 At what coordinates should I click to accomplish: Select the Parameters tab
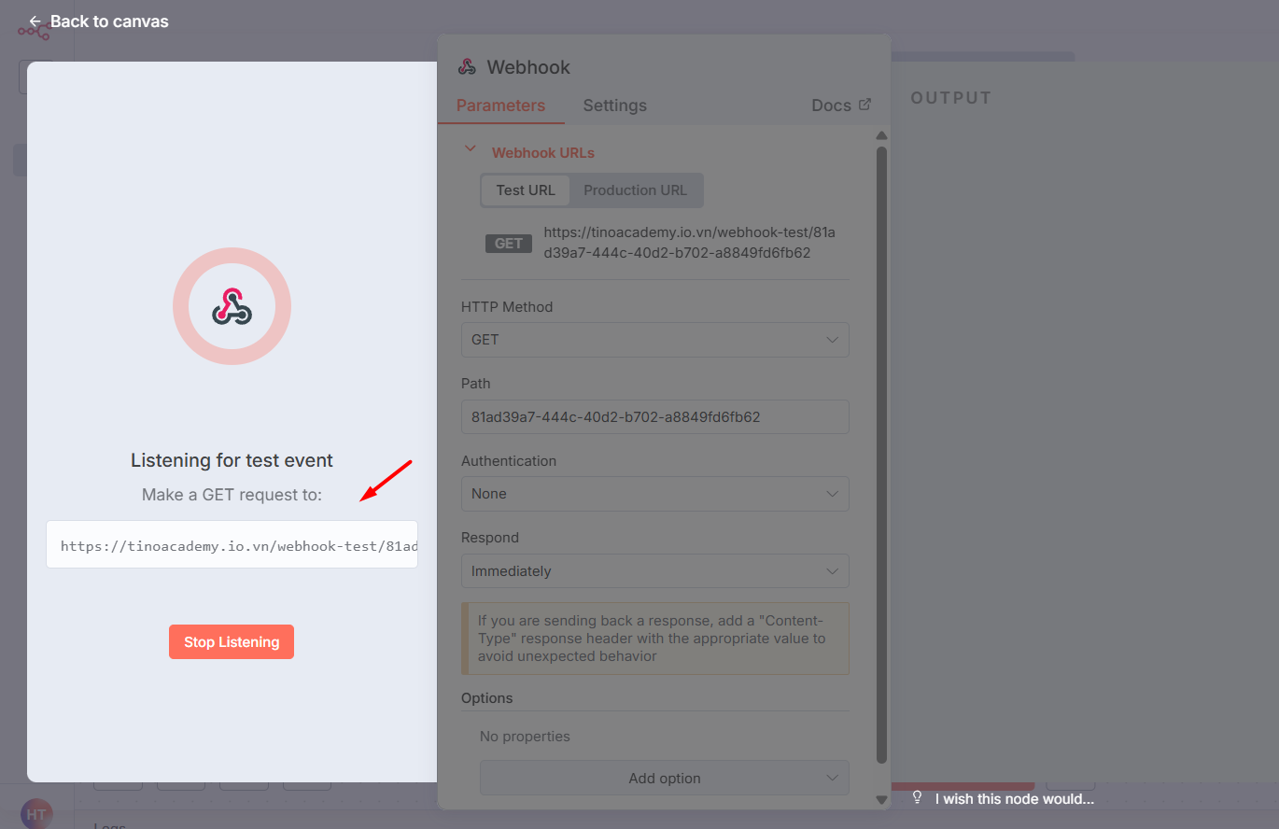(500, 105)
